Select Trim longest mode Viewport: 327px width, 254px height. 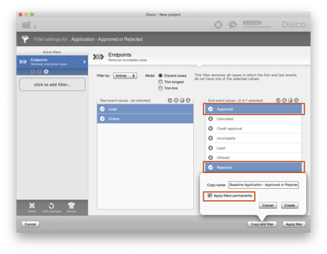[160, 82]
